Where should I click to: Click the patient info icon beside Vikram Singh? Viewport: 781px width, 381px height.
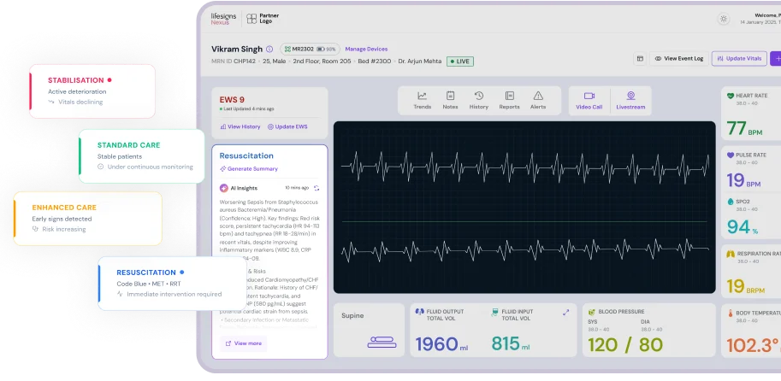point(269,50)
